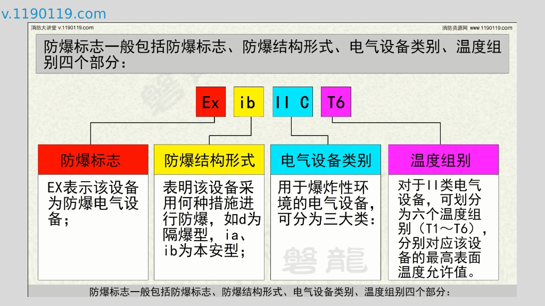Select the red 防爆标志 header
The width and height of the screenshot is (545, 306).
click(x=93, y=159)
